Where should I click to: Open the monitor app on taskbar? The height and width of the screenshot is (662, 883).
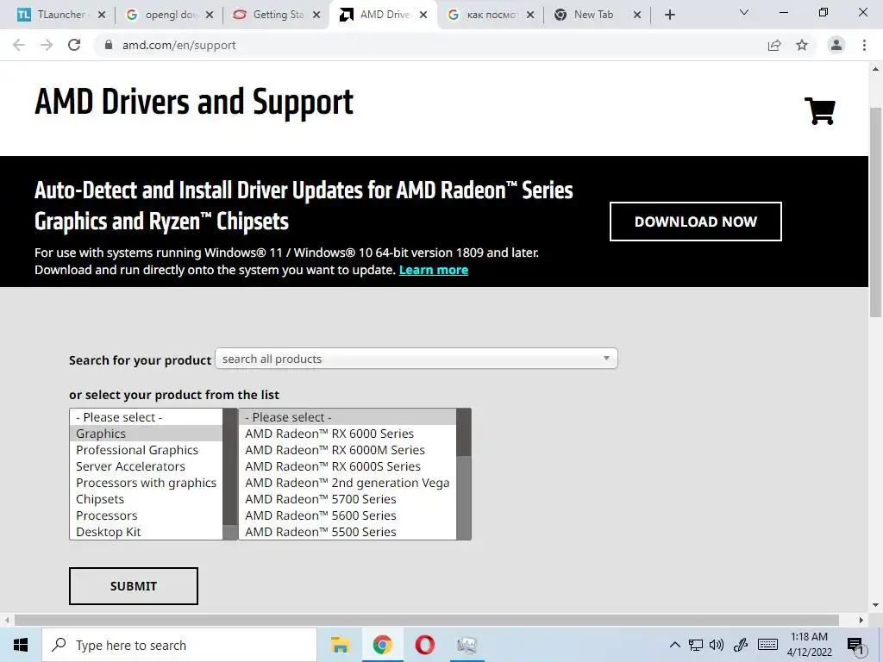pos(467,645)
